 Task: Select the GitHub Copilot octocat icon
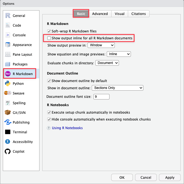click(8, 151)
